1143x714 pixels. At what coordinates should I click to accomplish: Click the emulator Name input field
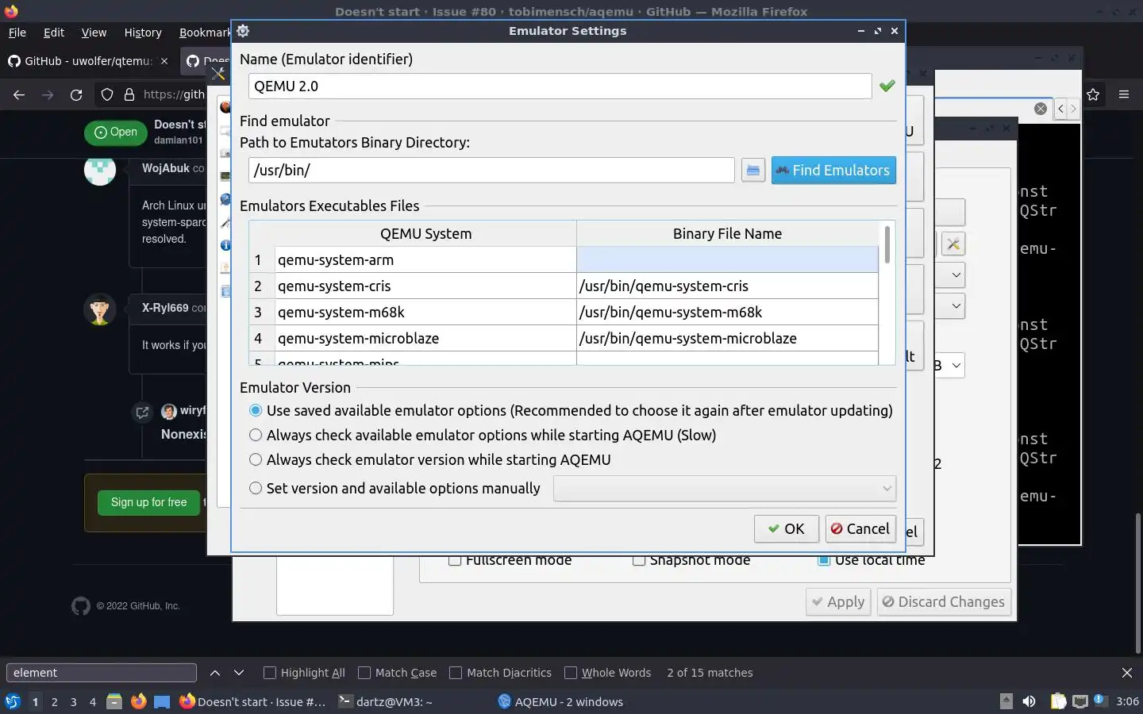point(560,86)
